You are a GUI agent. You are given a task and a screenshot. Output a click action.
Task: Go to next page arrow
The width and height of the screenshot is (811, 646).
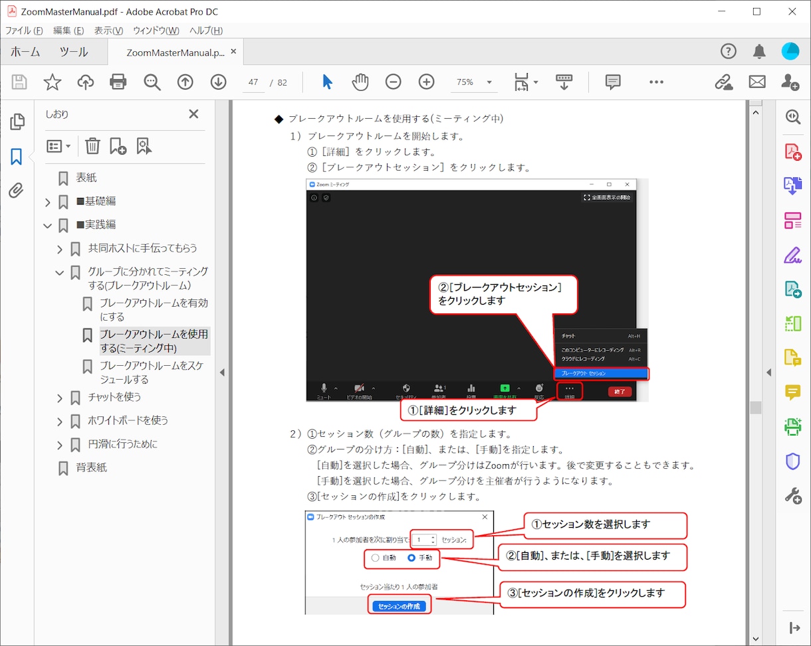click(219, 82)
